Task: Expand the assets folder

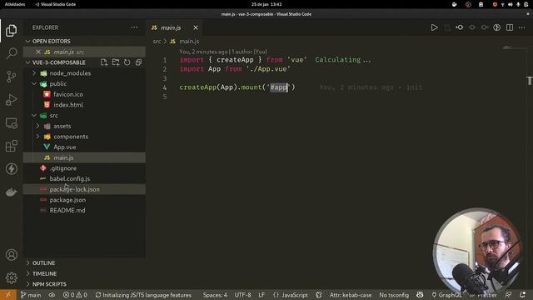Action: point(84,126)
